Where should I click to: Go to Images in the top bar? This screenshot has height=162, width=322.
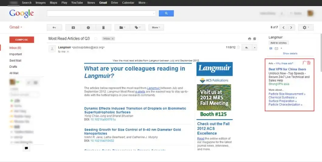point(41,3)
